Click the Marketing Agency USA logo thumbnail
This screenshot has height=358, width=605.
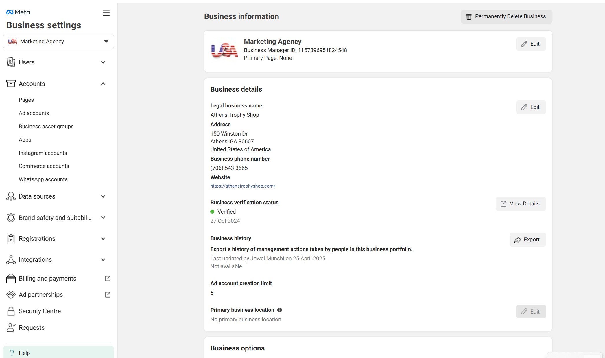(x=224, y=50)
